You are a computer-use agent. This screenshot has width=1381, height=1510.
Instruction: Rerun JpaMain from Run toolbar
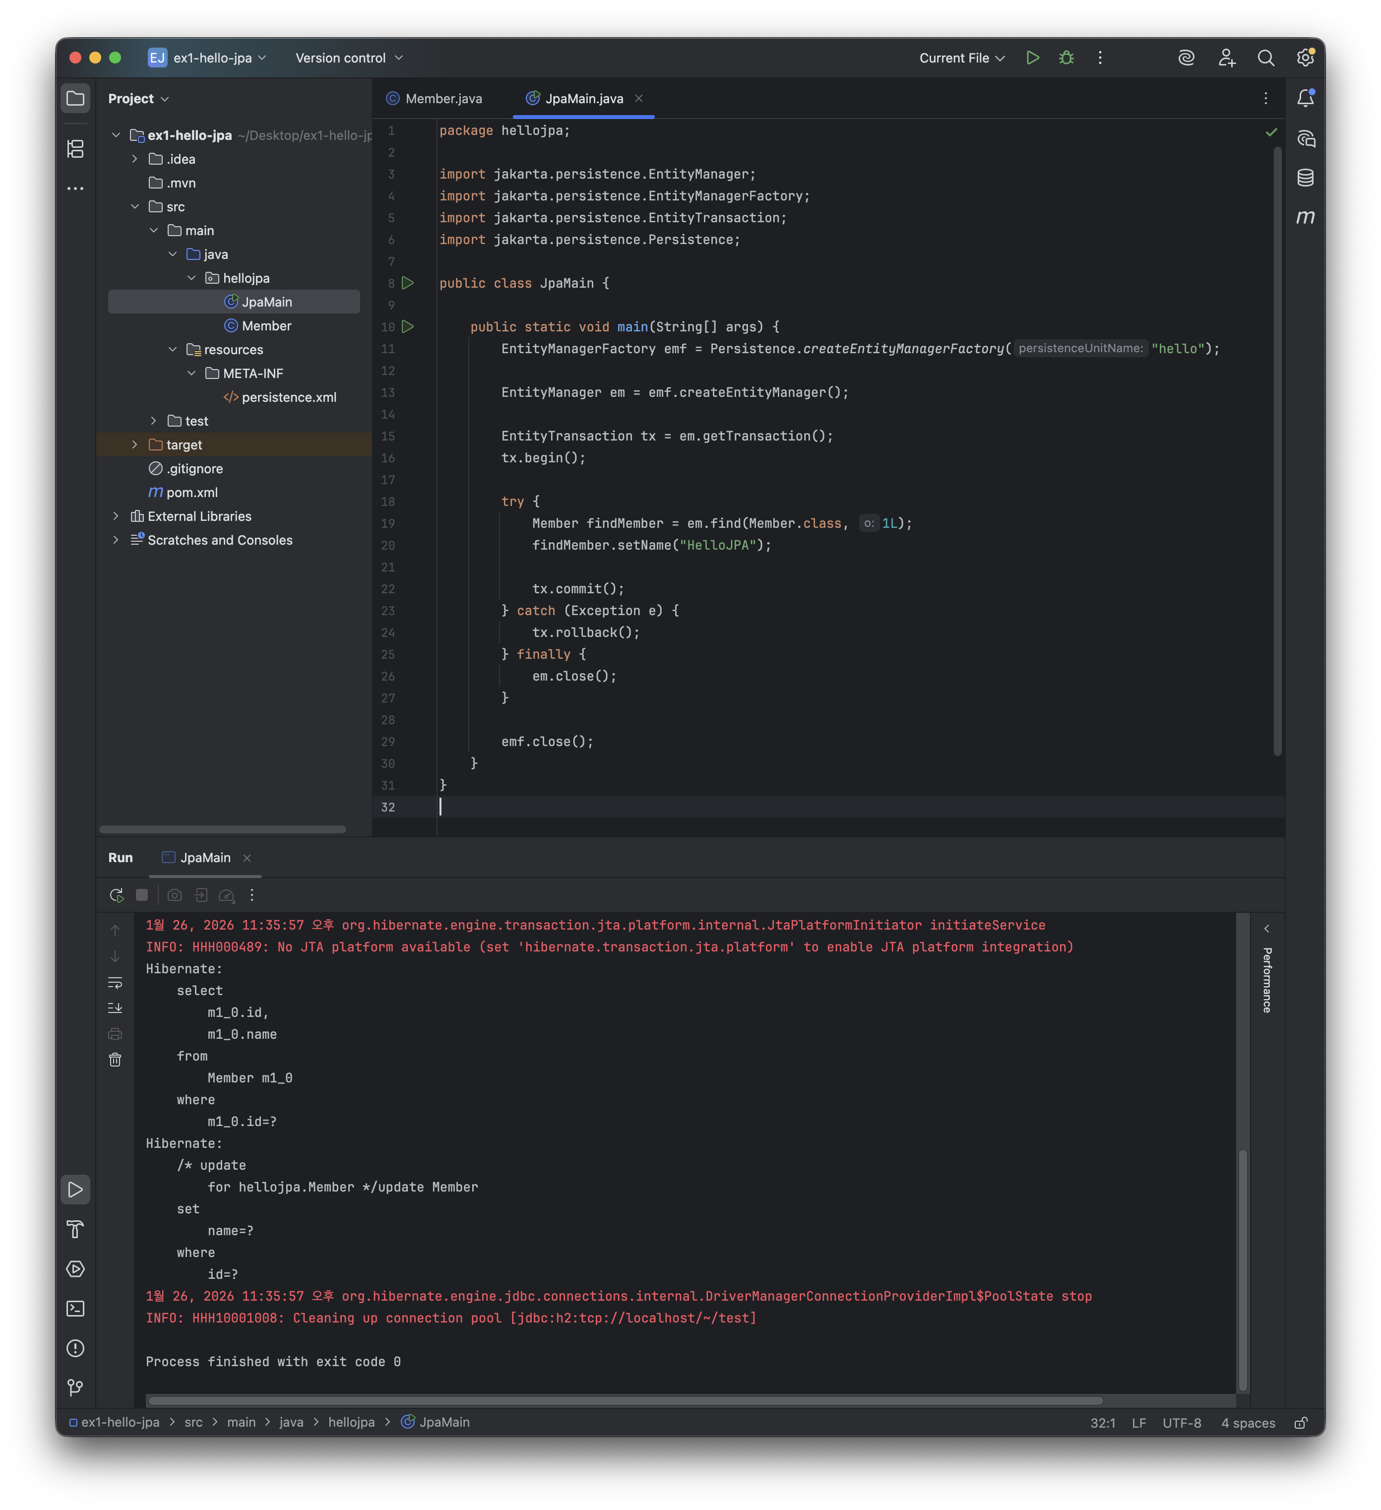coord(116,895)
